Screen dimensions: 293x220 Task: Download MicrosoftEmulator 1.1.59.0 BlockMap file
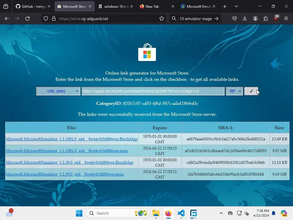70,163
